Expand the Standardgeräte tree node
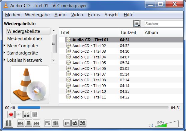Screen dimensions: 186x131 5,53
